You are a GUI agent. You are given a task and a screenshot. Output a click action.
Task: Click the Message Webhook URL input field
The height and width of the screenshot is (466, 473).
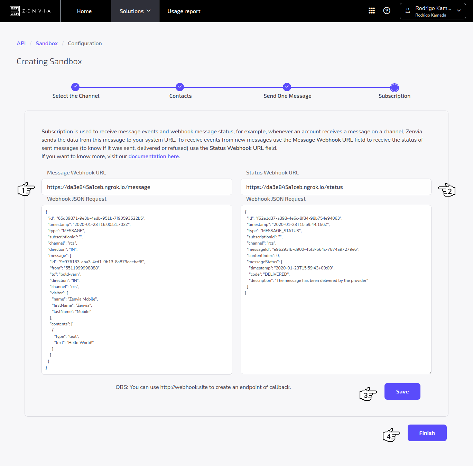click(x=137, y=187)
